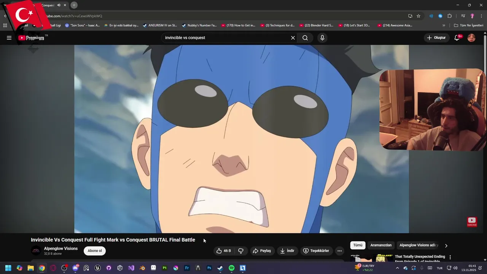Mute the tab via speaker icon
The height and width of the screenshot is (274, 487).
(59, 5)
